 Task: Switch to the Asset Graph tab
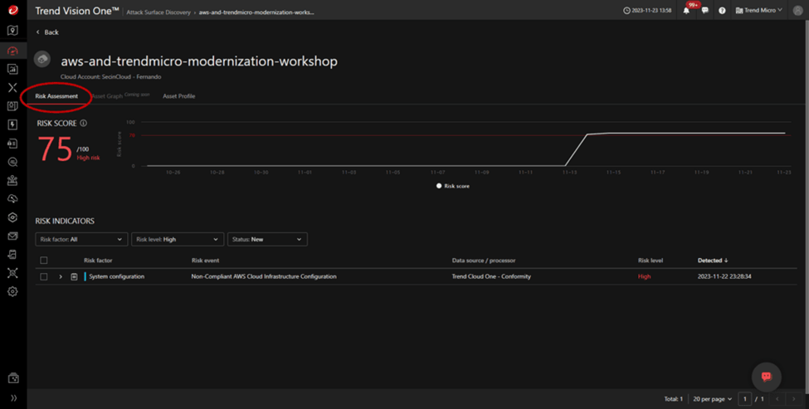click(107, 96)
